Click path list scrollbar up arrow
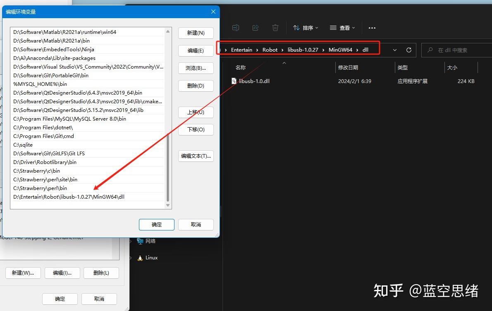This screenshot has height=311, width=492. (x=168, y=31)
